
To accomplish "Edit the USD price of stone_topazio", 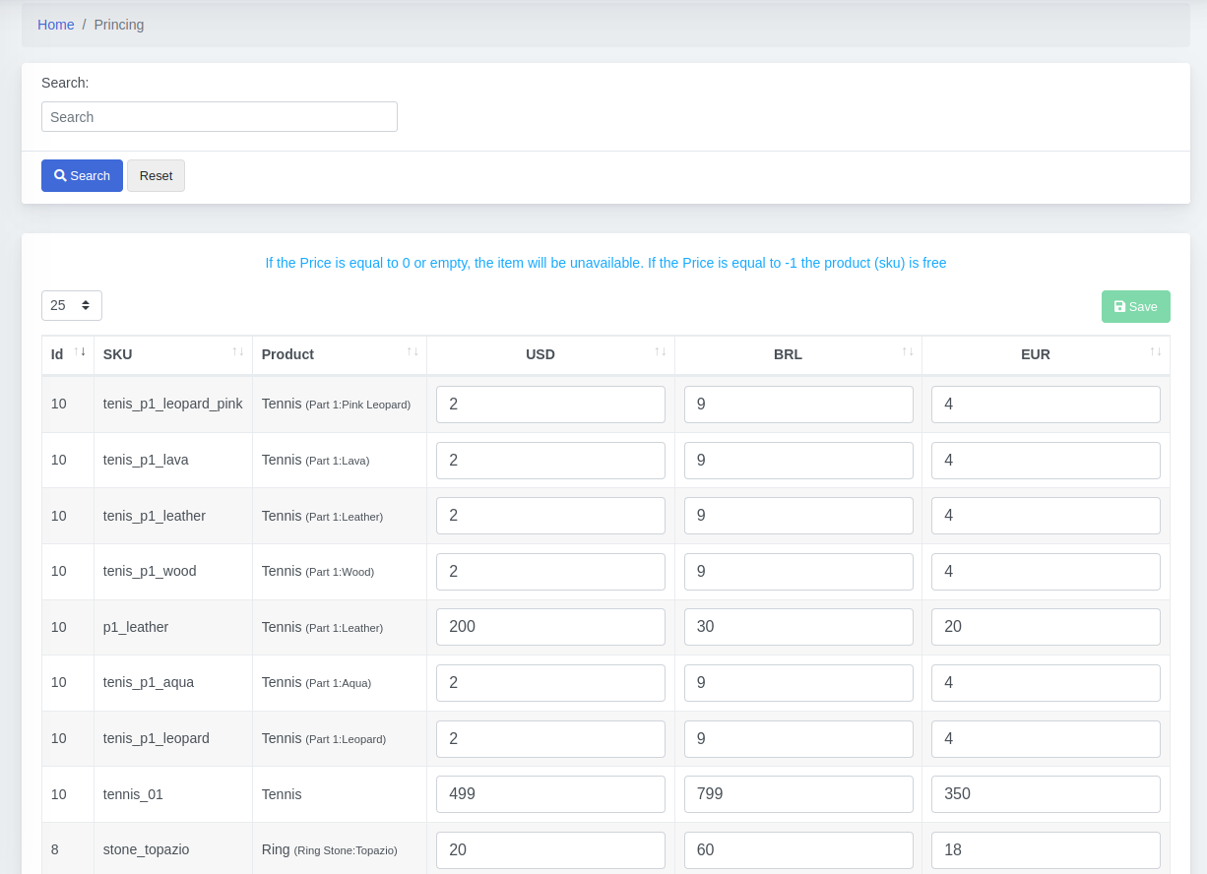I will click(550, 850).
